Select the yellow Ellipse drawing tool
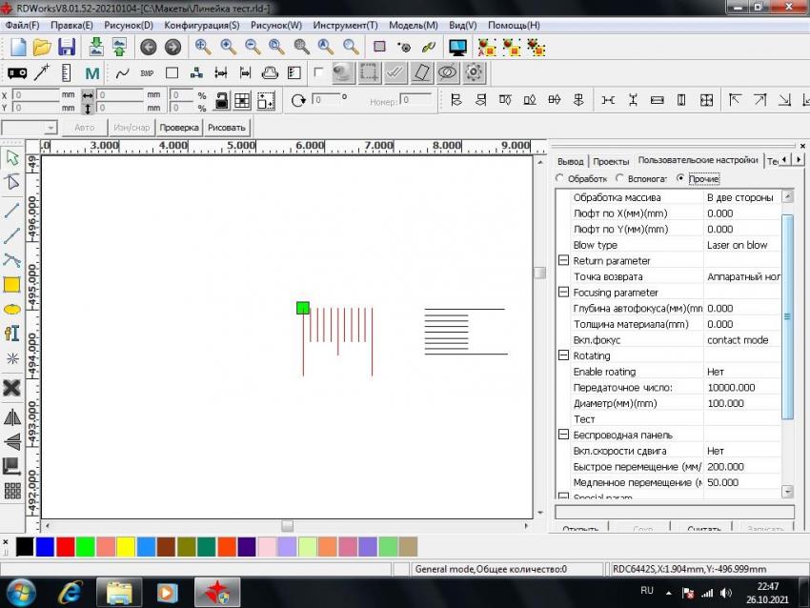The height and width of the screenshot is (608, 810). (x=12, y=309)
